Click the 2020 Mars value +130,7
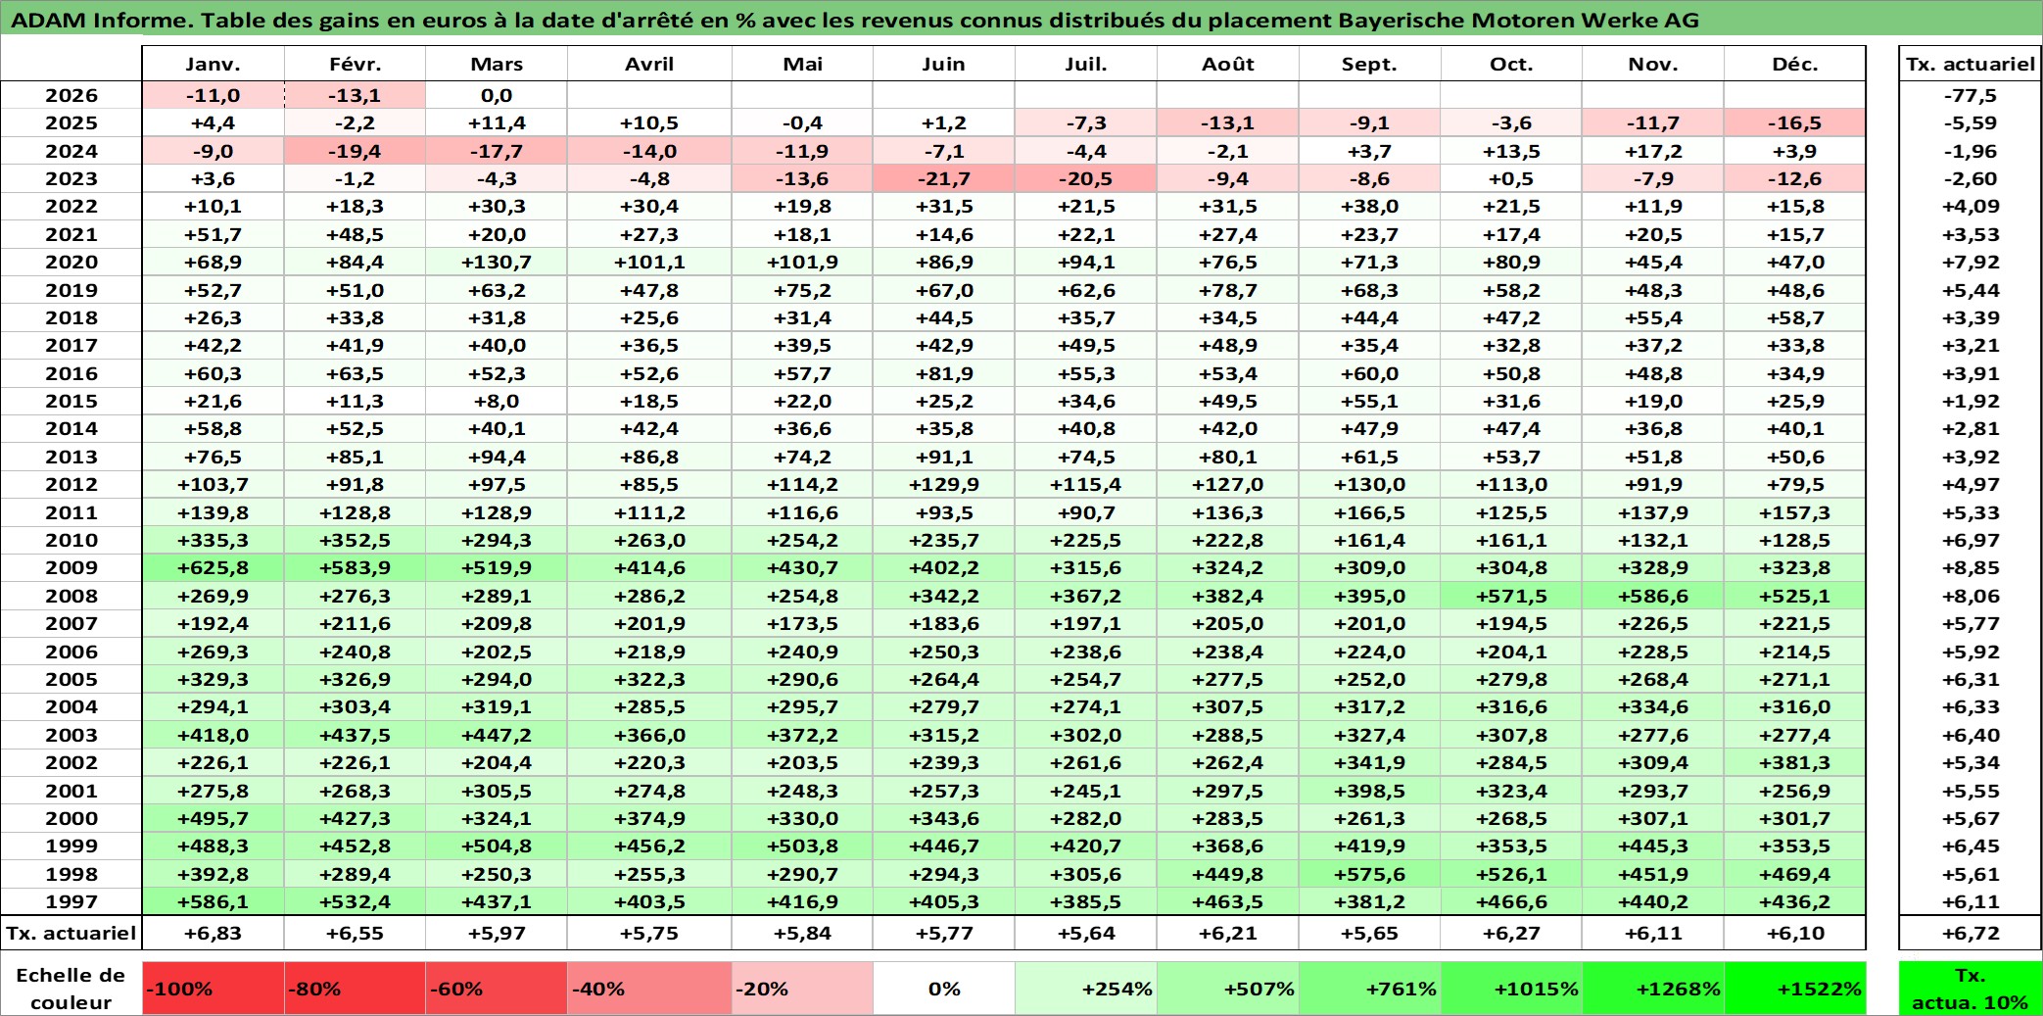 coord(497,262)
